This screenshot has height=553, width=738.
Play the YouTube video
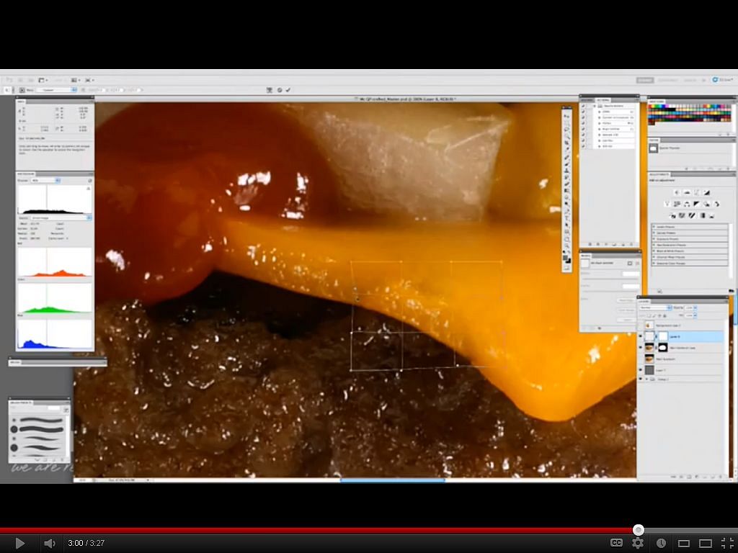pos(19,543)
